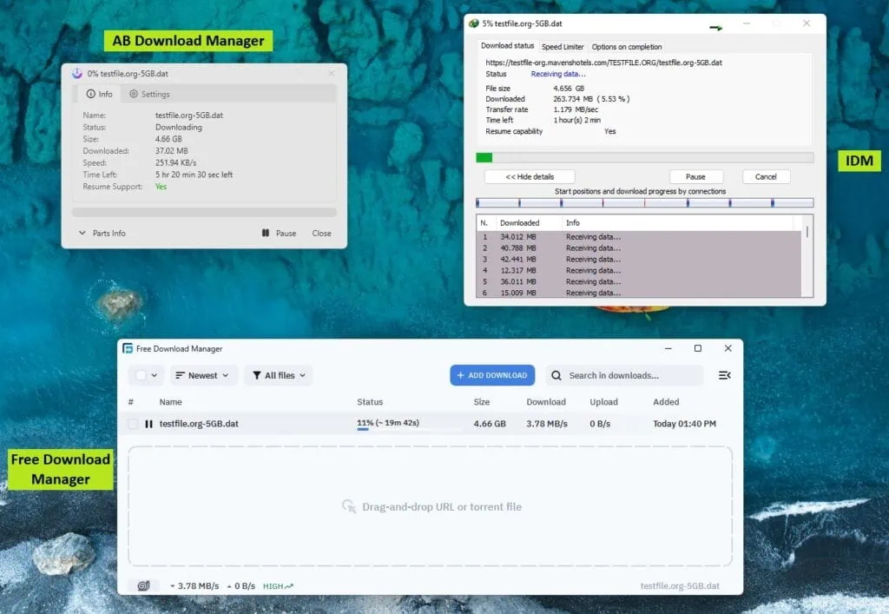Click the HIGH traffic mode indicator
The image size is (889, 614).
coord(278,586)
